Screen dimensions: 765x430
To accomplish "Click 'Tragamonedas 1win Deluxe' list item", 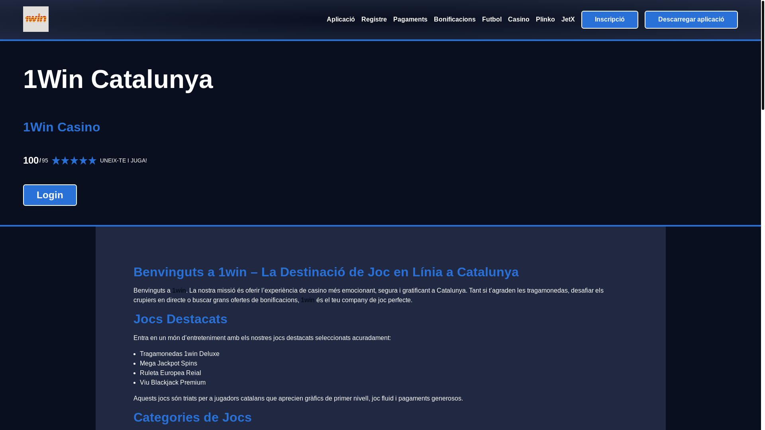I will tap(180, 354).
